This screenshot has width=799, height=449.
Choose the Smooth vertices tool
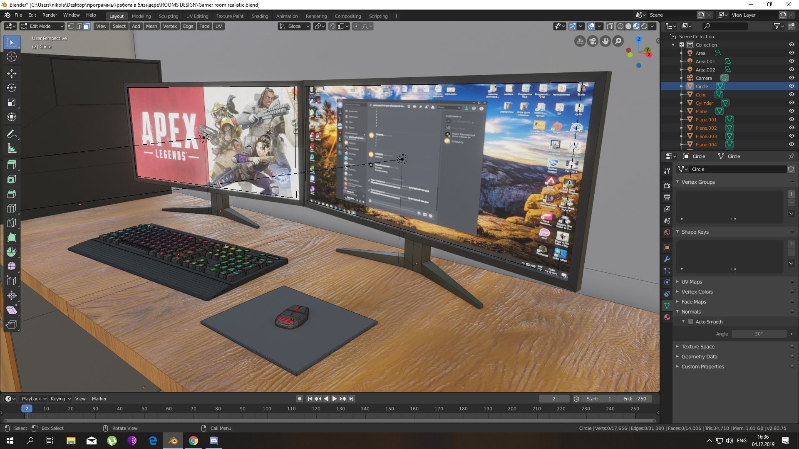pyautogui.click(x=12, y=266)
